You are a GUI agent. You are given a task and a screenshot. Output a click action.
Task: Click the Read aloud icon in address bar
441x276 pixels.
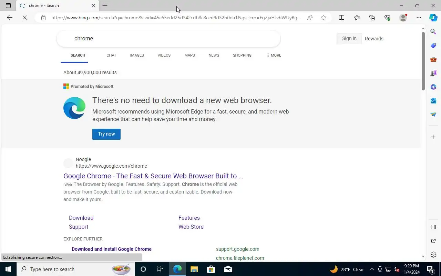310,18
